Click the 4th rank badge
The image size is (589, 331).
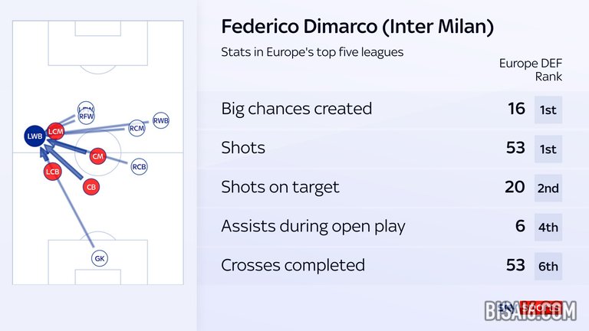[x=548, y=227]
